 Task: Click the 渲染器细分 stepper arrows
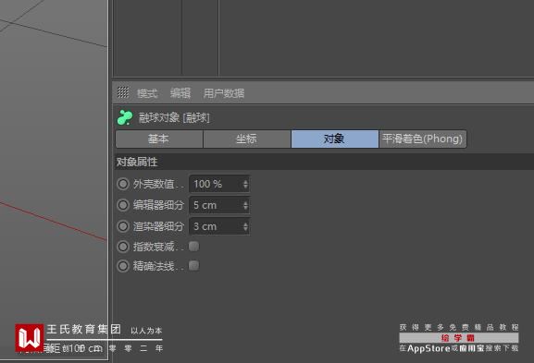(245, 226)
